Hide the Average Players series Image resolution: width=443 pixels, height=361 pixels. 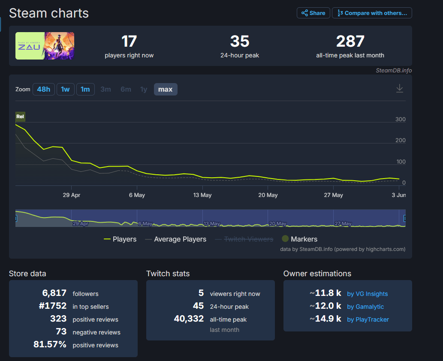pos(176,239)
